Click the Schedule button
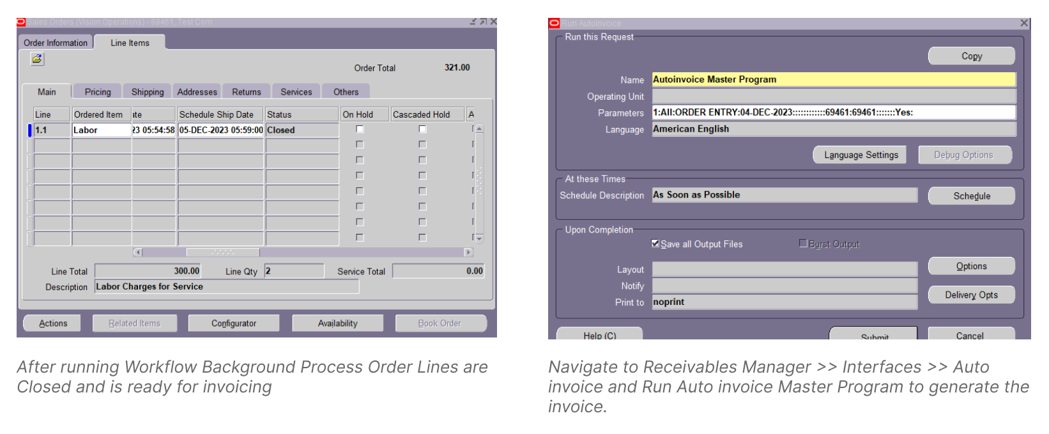Screen dimensions: 1049x434 click(x=972, y=196)
